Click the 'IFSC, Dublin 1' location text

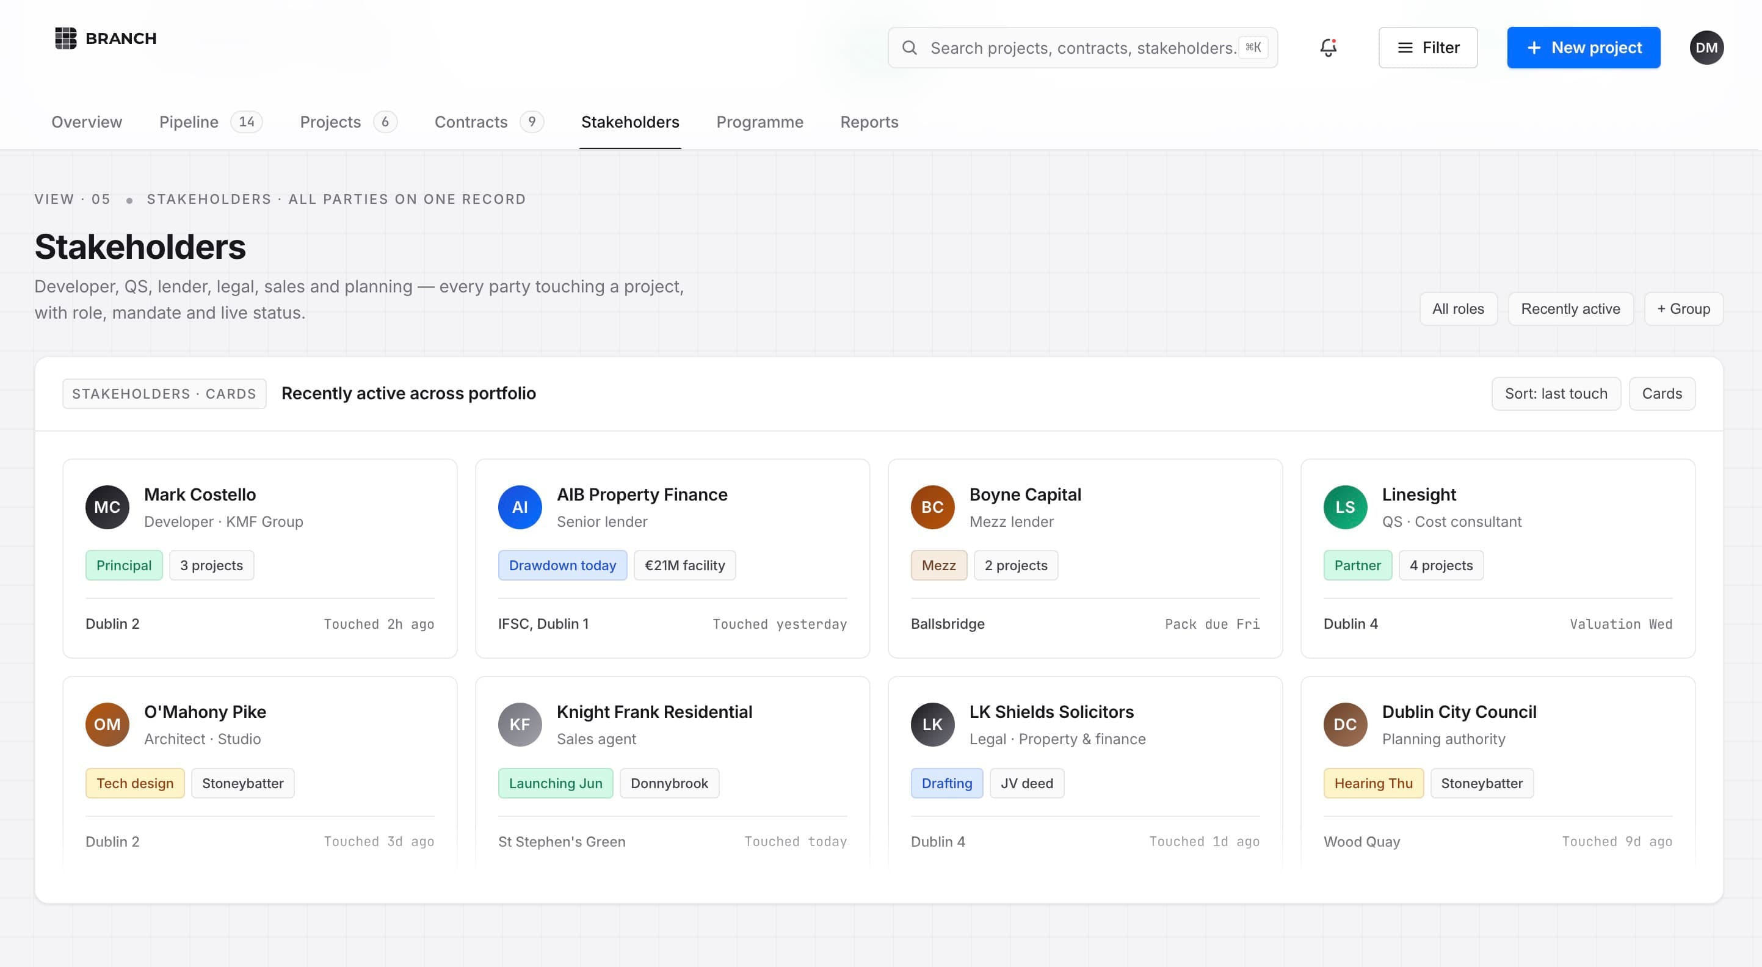[x=543, y=624]
